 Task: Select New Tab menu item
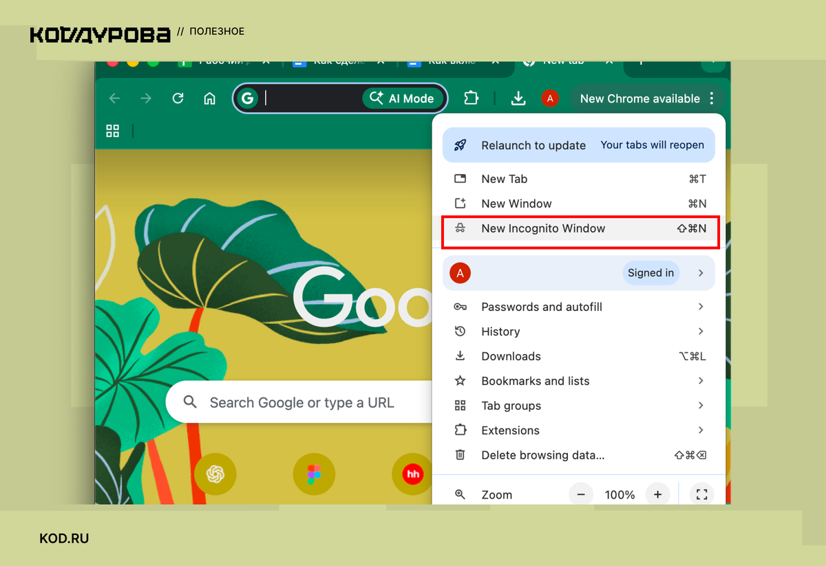(578, 179)
